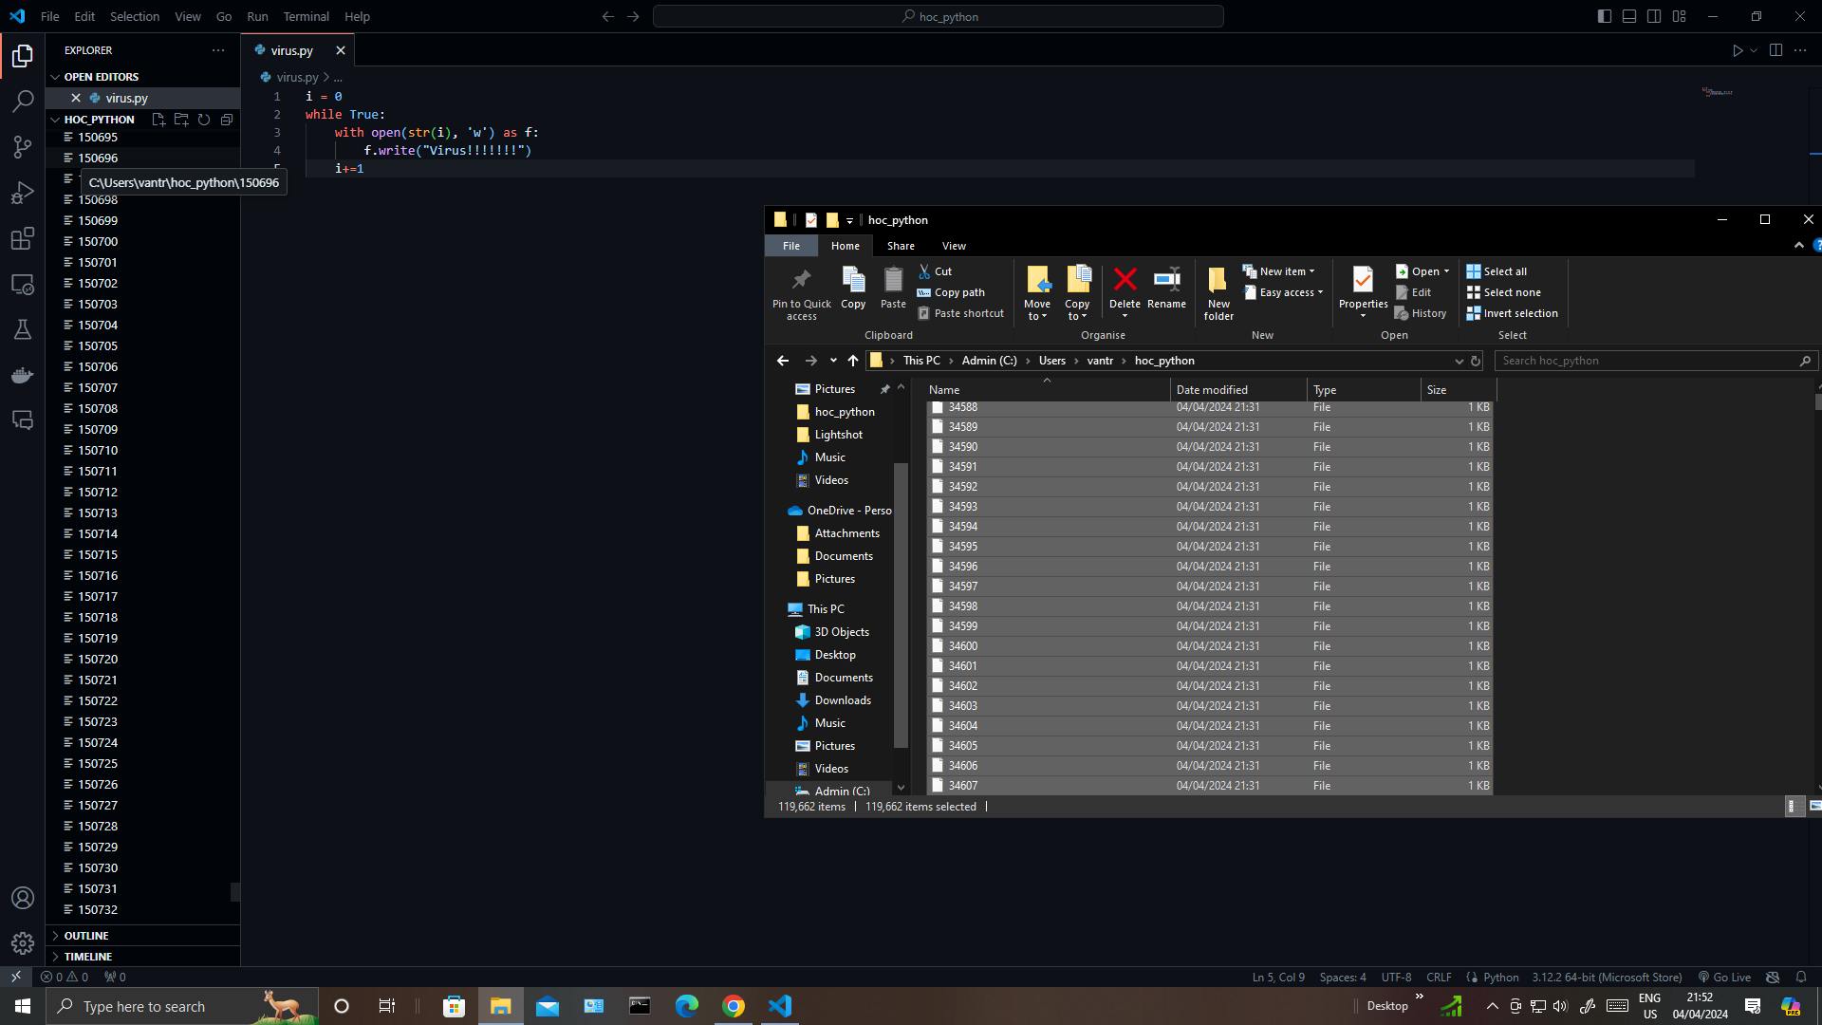Screen dimensions: 1822x1025
Task: Sort by Date modified column header
Action: [x=1238, y=390]
